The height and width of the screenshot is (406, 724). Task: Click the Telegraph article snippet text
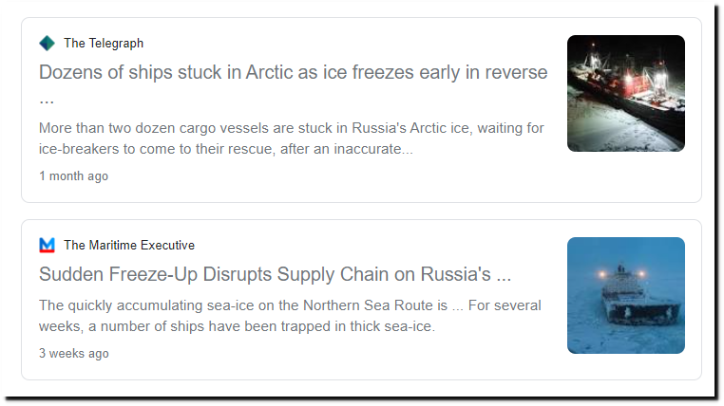[292, 138]
